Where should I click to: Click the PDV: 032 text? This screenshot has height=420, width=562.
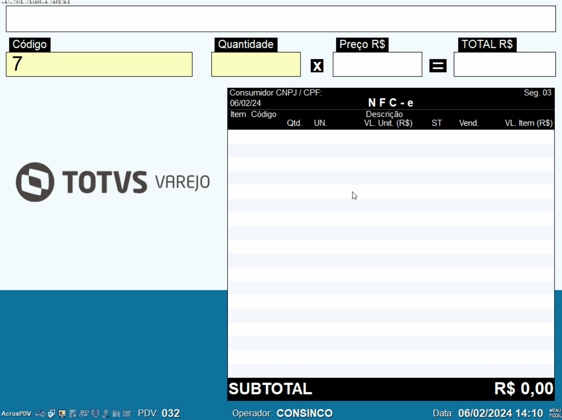coord(159,413)
